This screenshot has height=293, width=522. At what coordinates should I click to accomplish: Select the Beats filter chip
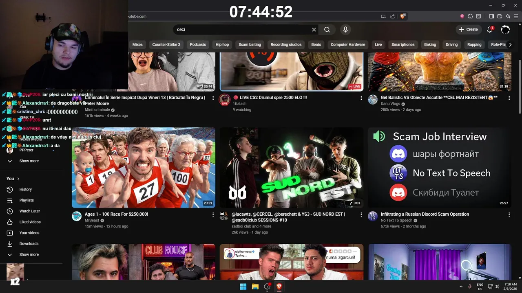(316, 44)
